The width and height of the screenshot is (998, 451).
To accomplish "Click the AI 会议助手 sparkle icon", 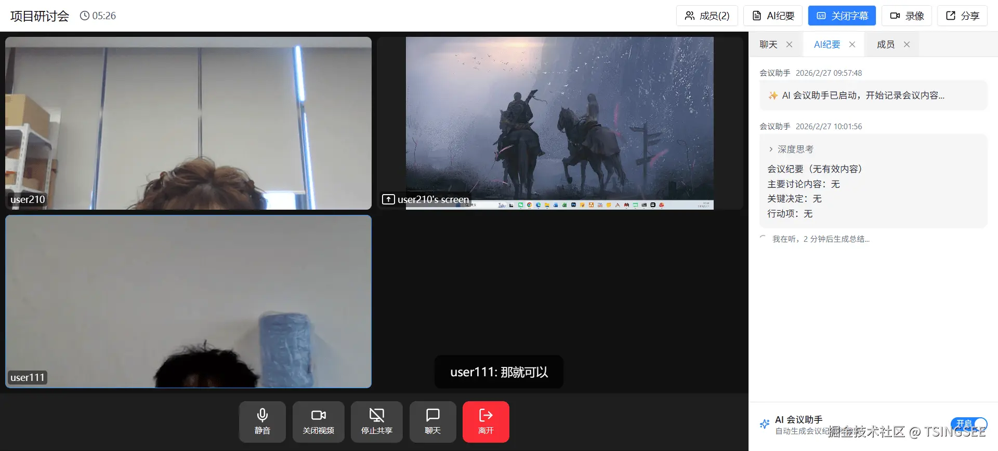I will click(x=765, y=425).
